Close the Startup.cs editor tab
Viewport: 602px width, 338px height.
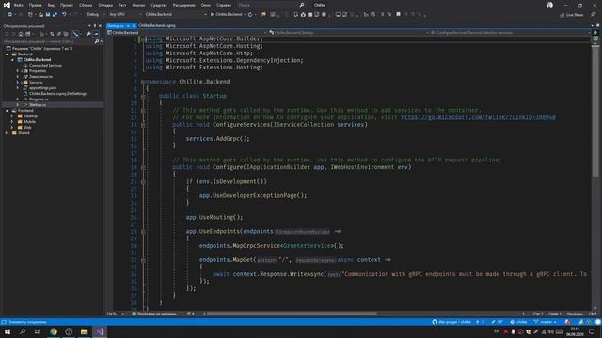pos(134,25)
